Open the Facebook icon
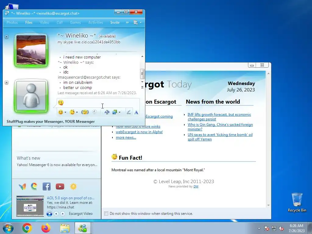This screenshot has height=234, width=312. (47, 186)
